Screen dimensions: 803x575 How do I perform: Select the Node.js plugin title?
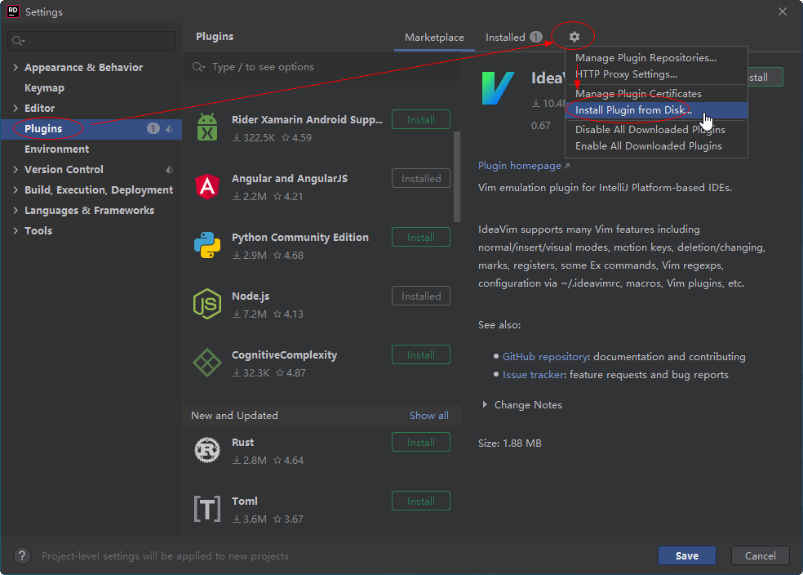point(251,296)
